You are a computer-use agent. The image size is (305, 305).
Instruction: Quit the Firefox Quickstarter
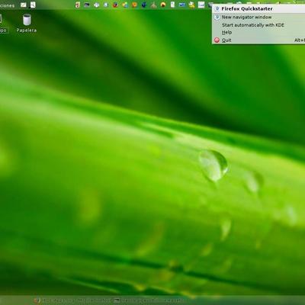point(258,40)
